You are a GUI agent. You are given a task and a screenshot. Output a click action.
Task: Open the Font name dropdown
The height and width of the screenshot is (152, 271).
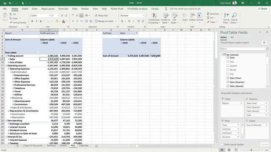point(49,16)
